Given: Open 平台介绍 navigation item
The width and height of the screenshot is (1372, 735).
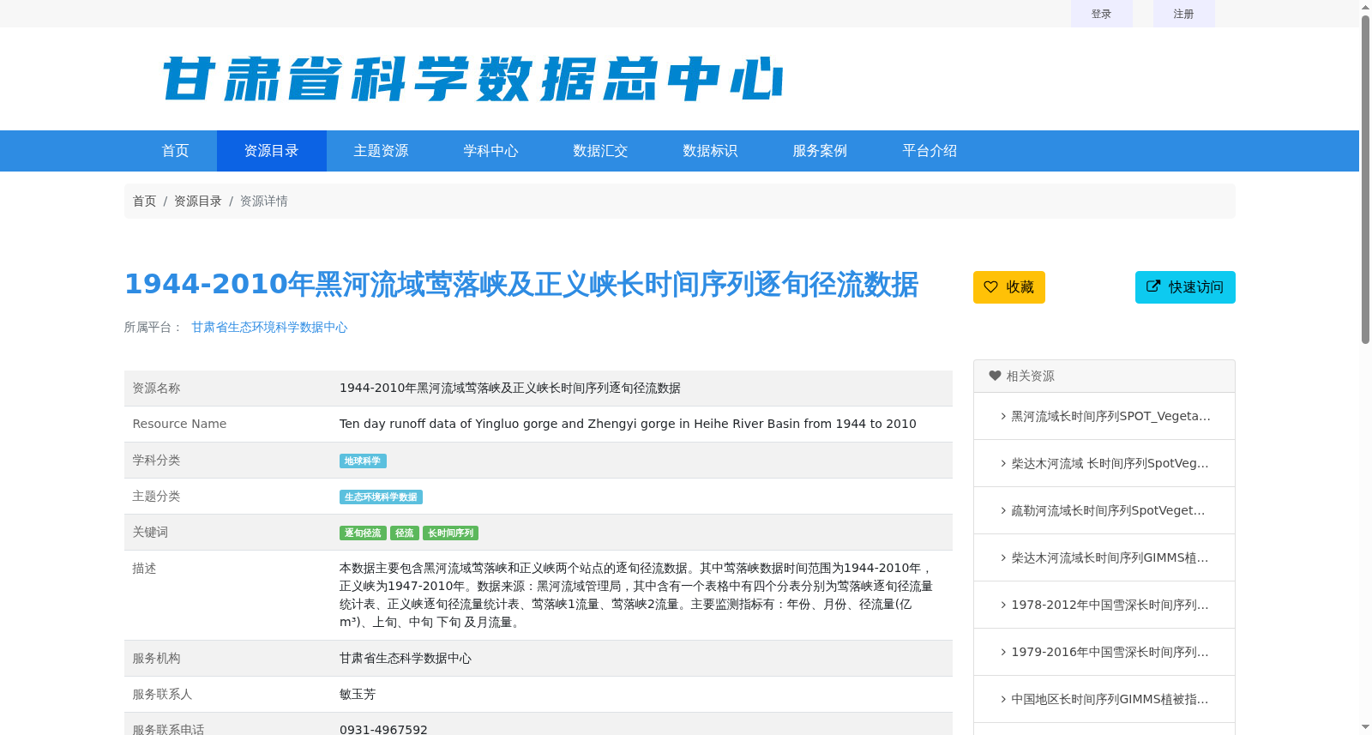Looking at the screenshot, I should [x=930, y=151].
